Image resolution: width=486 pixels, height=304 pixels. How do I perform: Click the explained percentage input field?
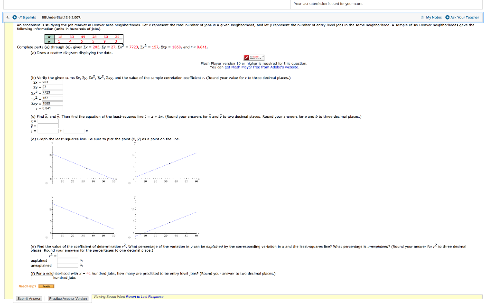point(66,260)
